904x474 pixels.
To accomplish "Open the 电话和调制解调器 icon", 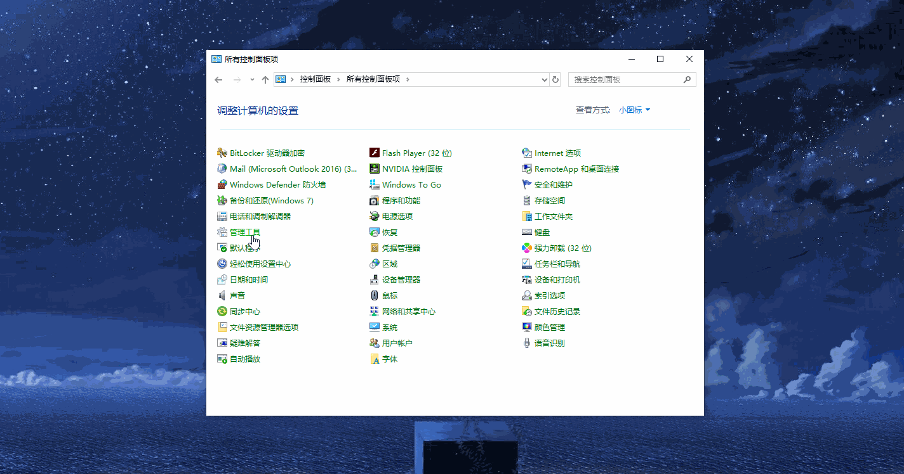I will pos(222,216).
